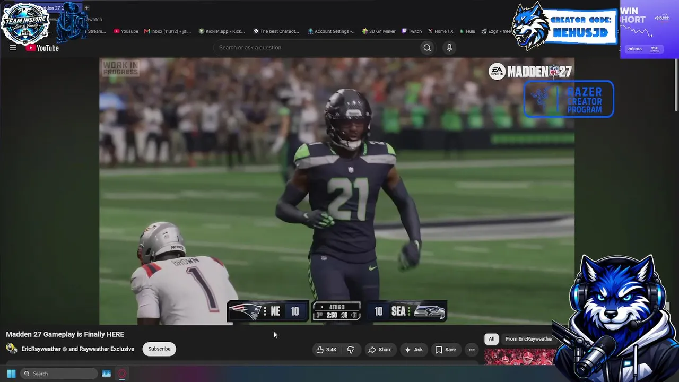Go to YouTube home via logo
Screen dimensions: 679x382
pos(42,48)
